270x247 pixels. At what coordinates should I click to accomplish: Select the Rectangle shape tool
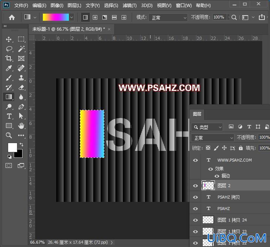coord(9,126)
